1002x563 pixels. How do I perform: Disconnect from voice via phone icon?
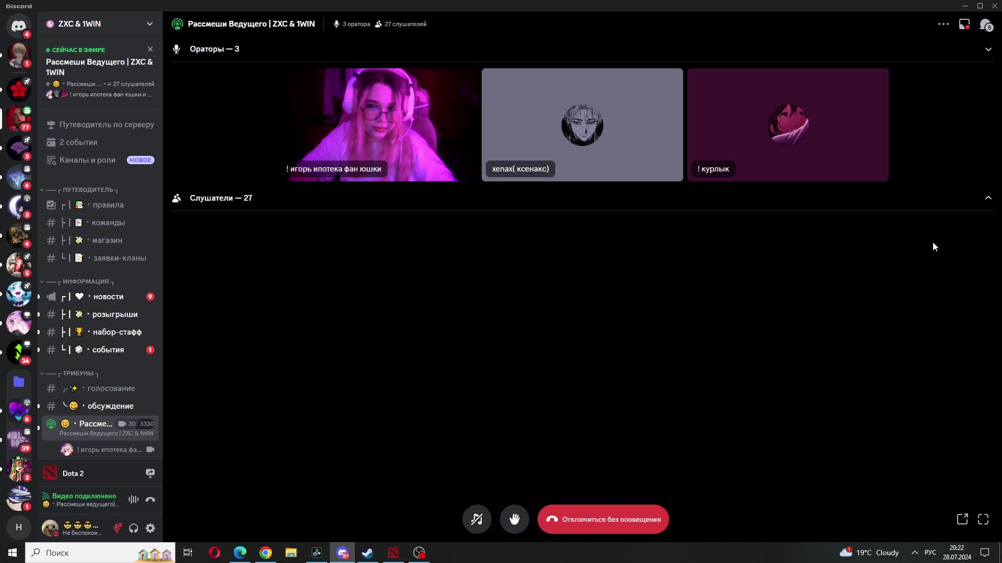coord(150,499)
